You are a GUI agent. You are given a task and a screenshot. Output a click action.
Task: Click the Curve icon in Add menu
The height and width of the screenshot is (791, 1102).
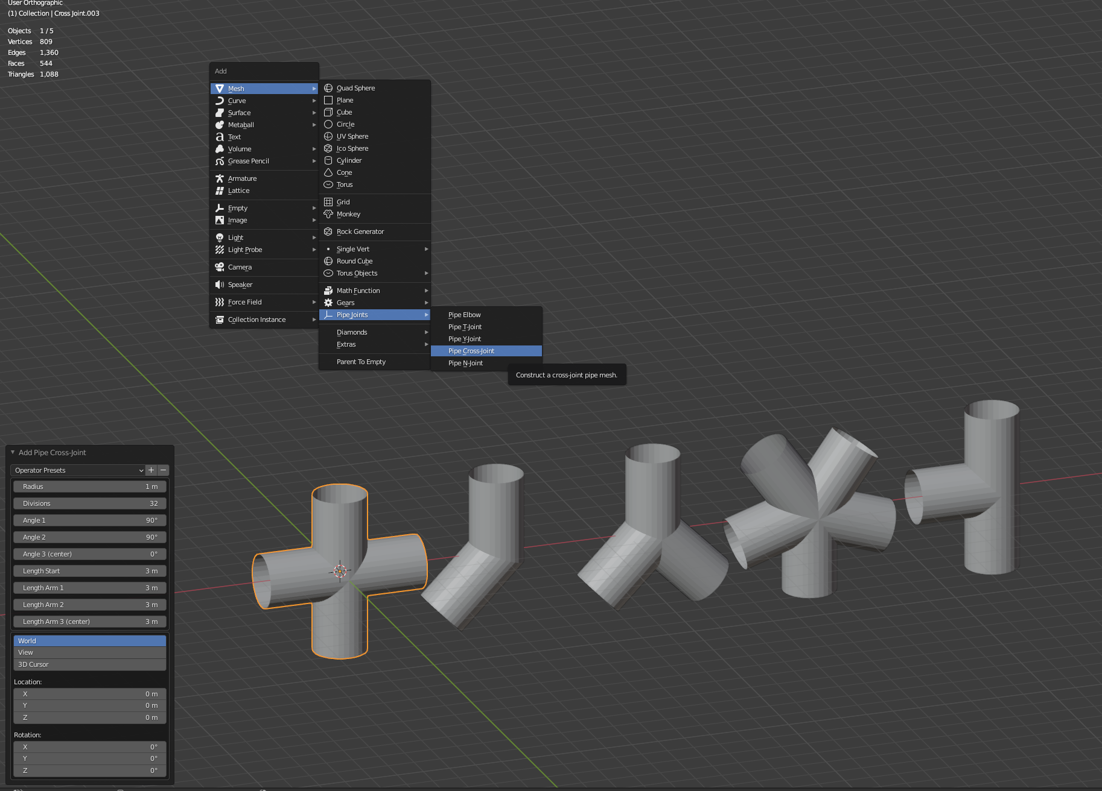(x=220, y=101)
